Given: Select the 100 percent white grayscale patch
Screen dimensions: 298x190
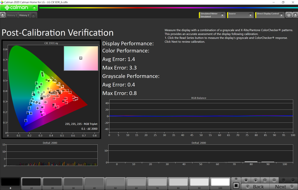Looking at the screenshot, I should pos(220,183).
